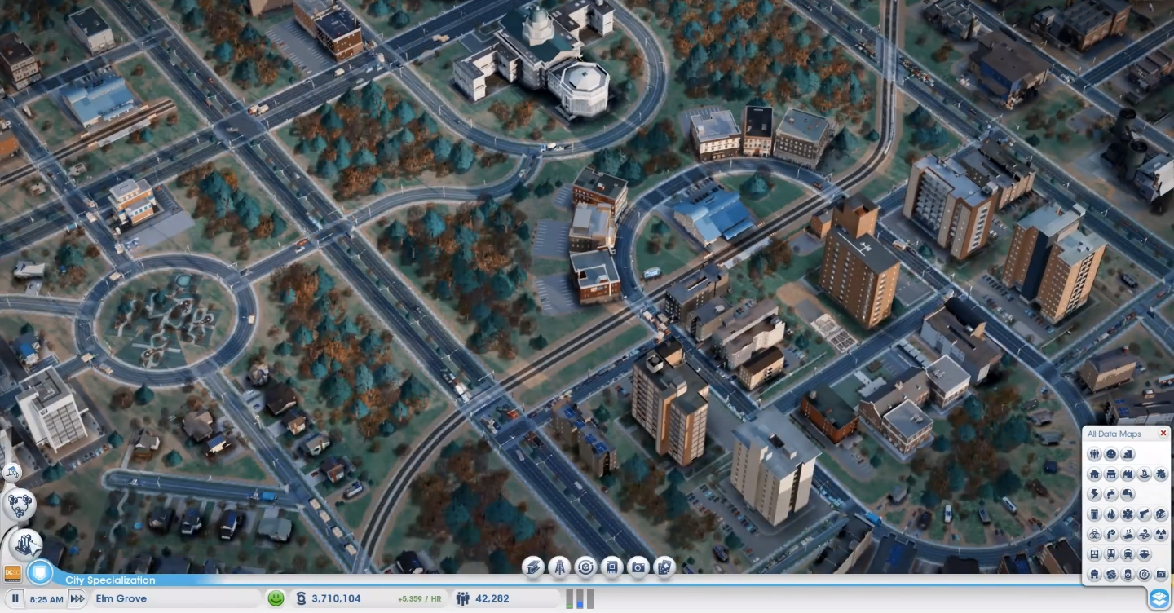The width and height of the screenshot is (1174, 613).
Task: Display the Water data map faucet icon
Action: pyautogui.click(x=1110, y=495)
